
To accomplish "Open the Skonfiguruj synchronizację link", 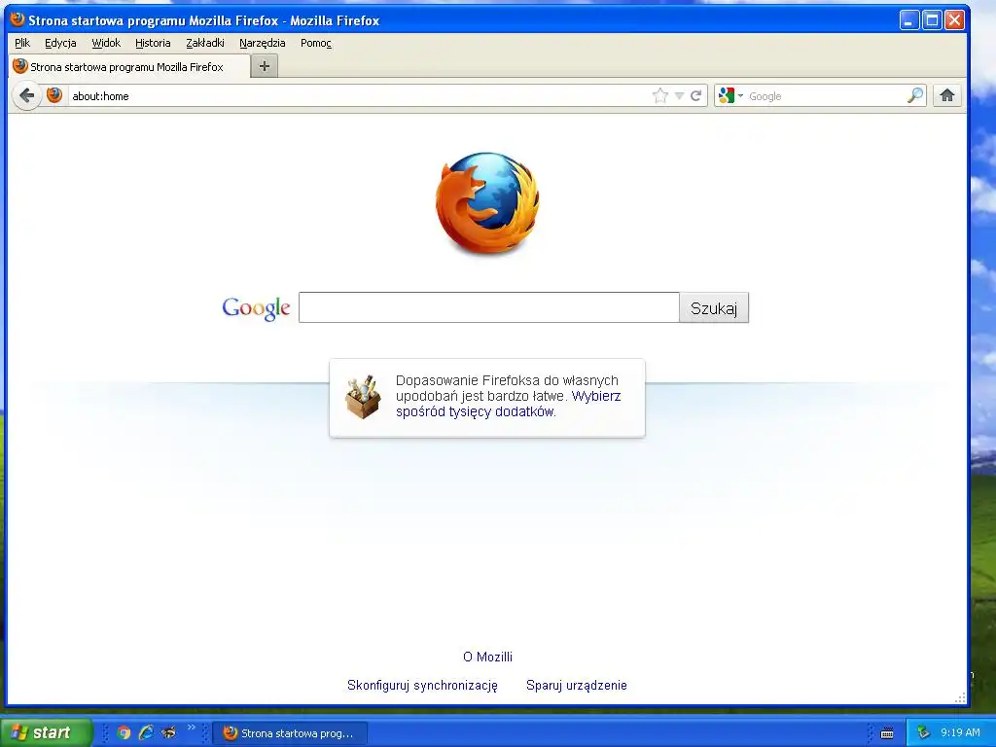I will (422, 686).
